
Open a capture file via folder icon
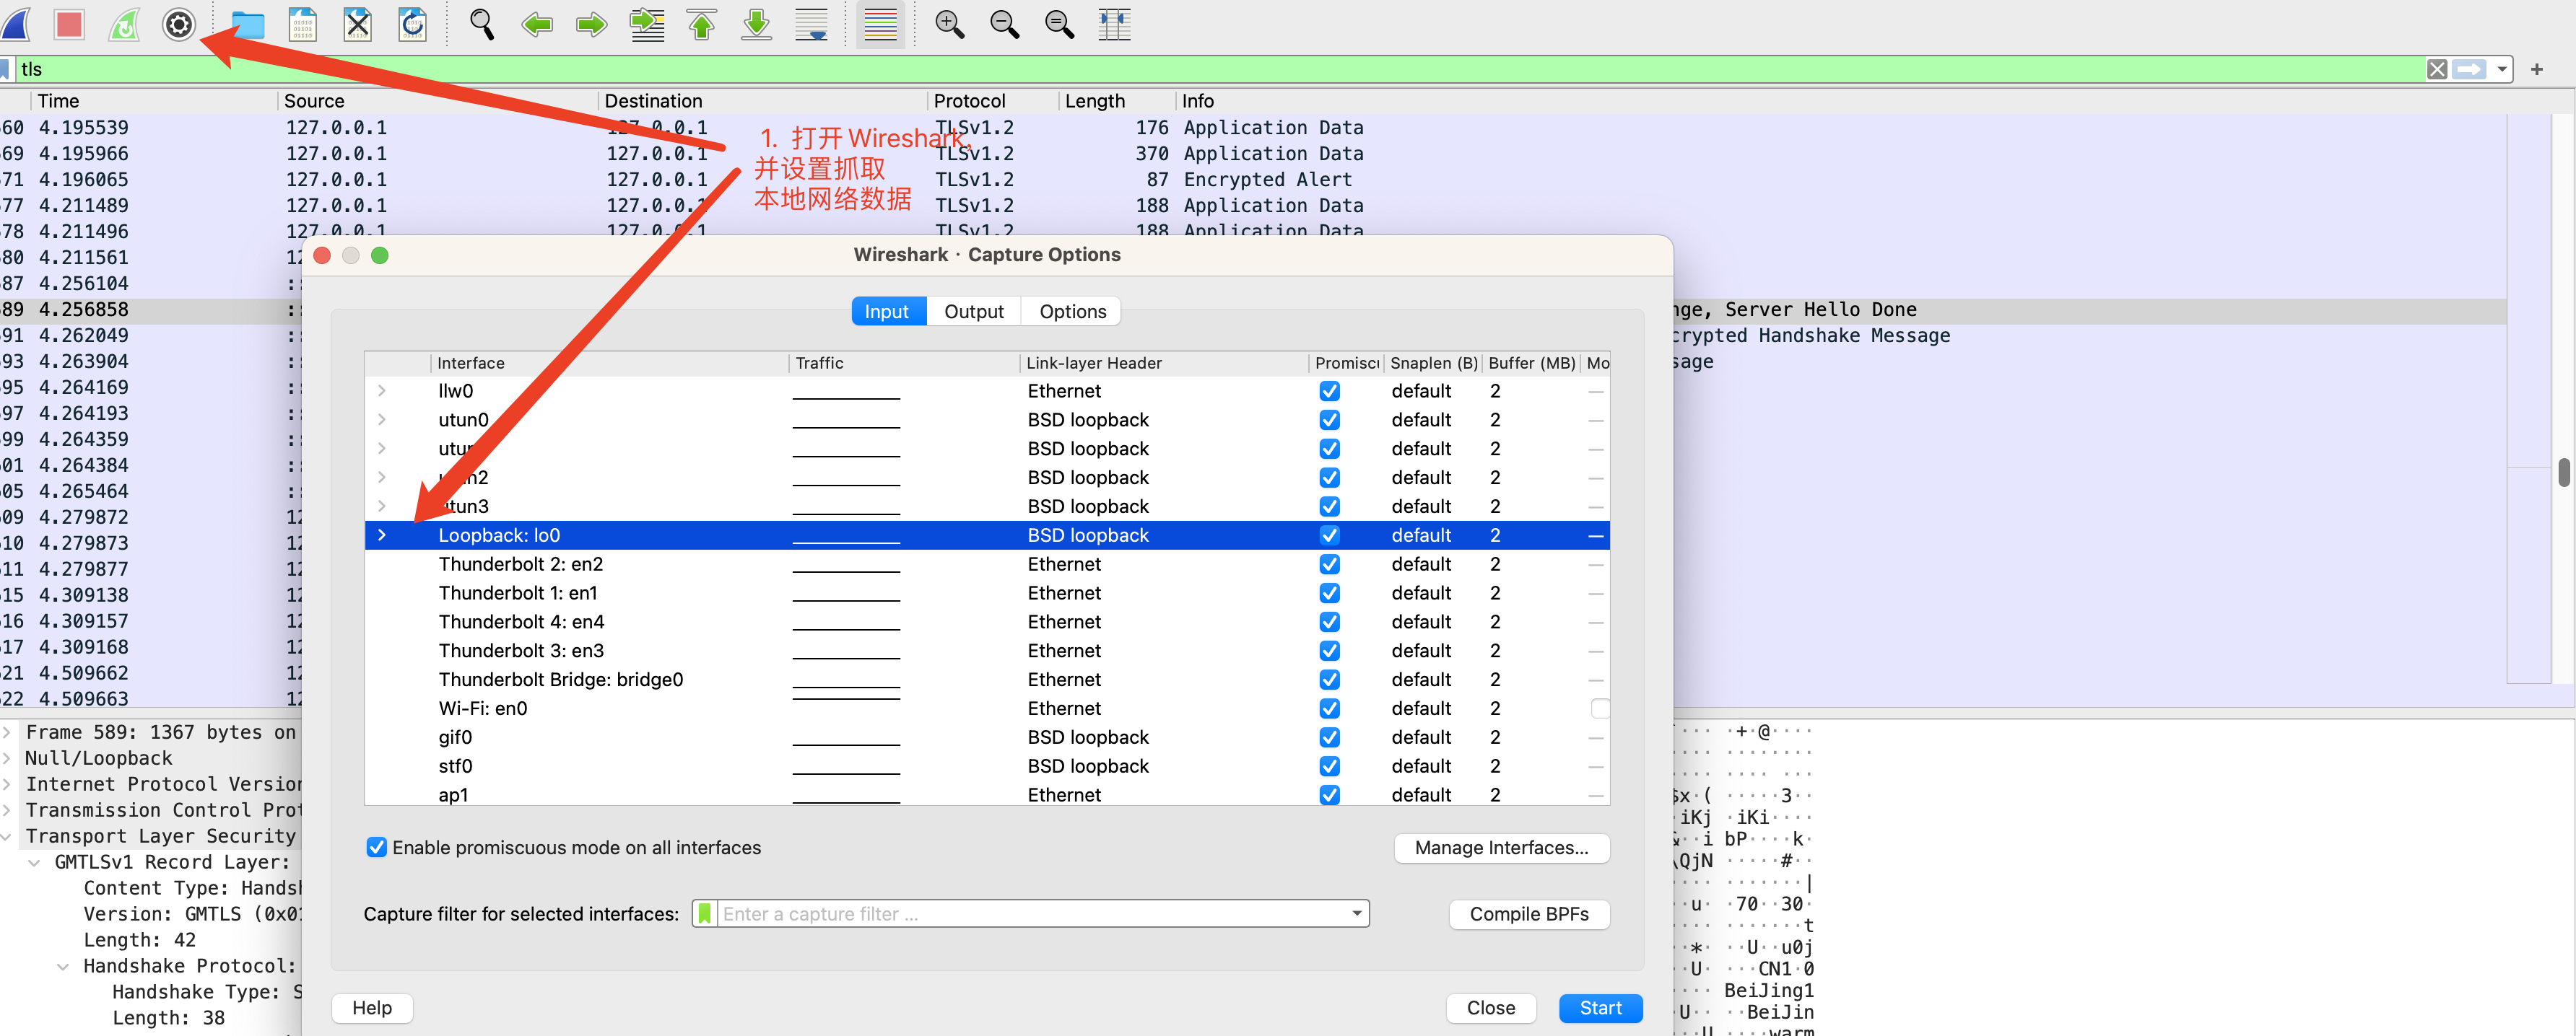pos(248,24)
